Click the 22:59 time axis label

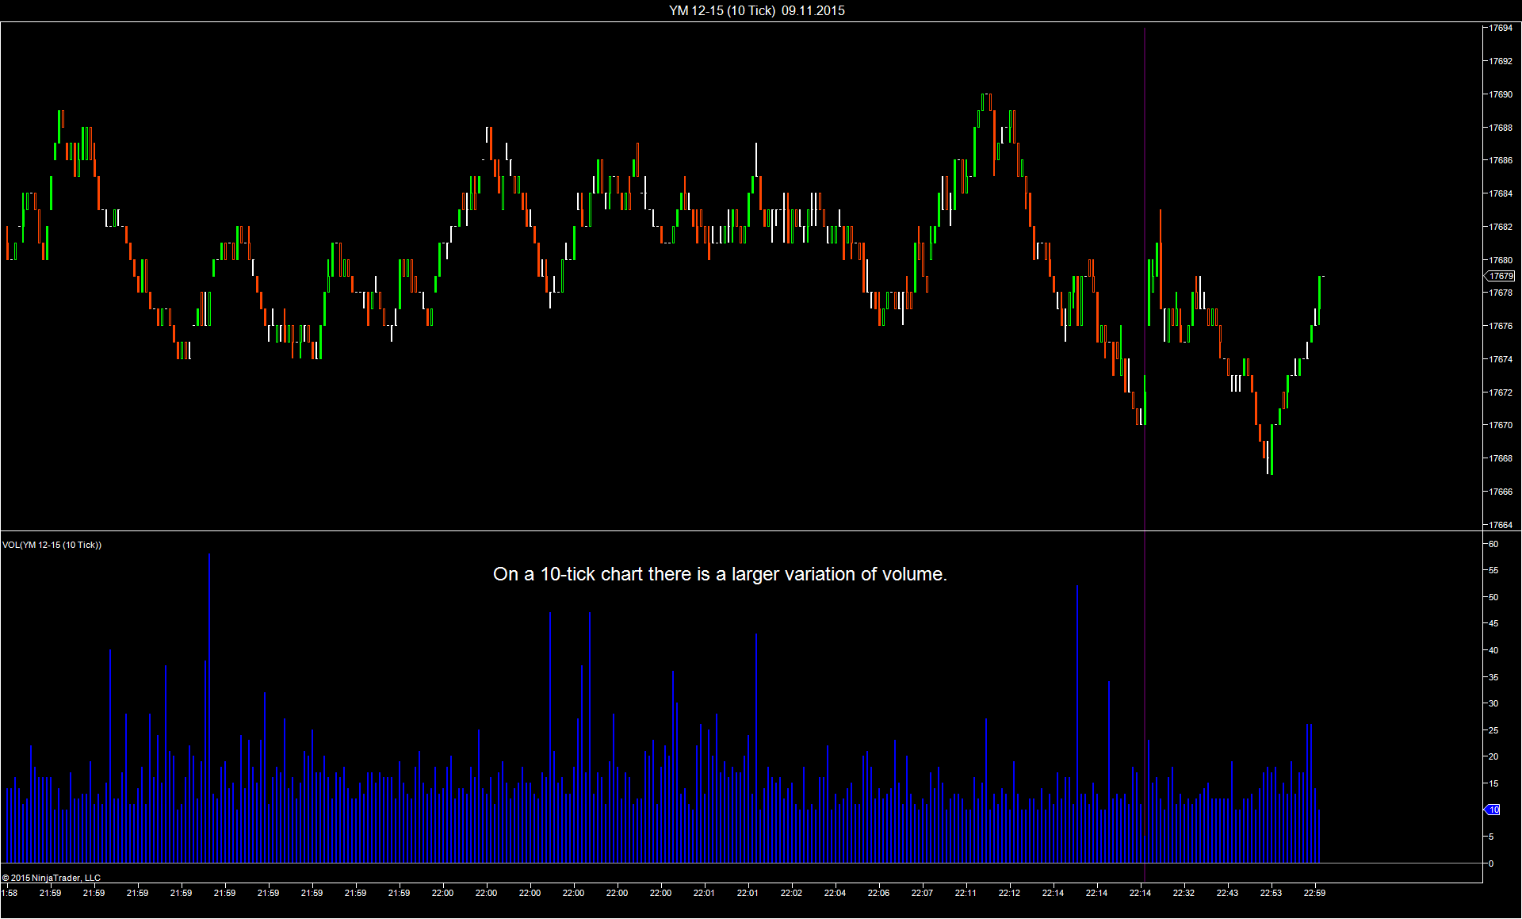click(x=1314, y=893)
